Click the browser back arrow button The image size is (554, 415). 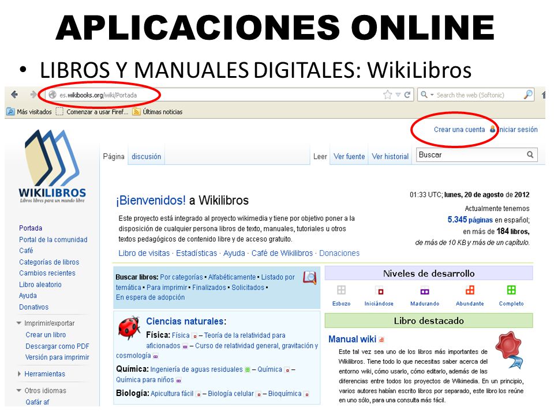pyautogui.click(x=14, y=95)
